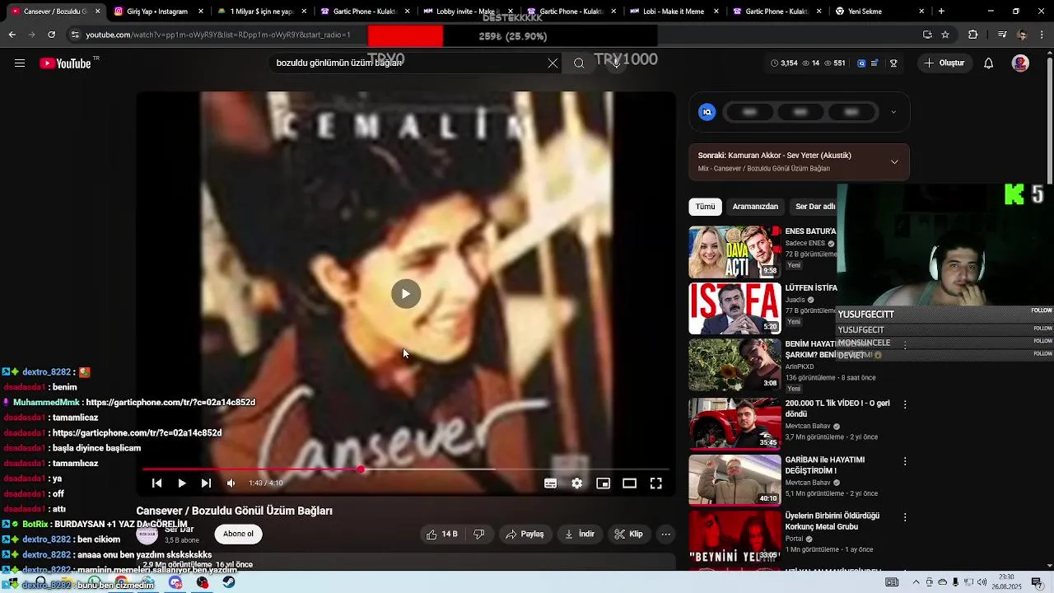Create a clip with Klip button
Viewport: 1054px width, 593px height.
point(628,535)
